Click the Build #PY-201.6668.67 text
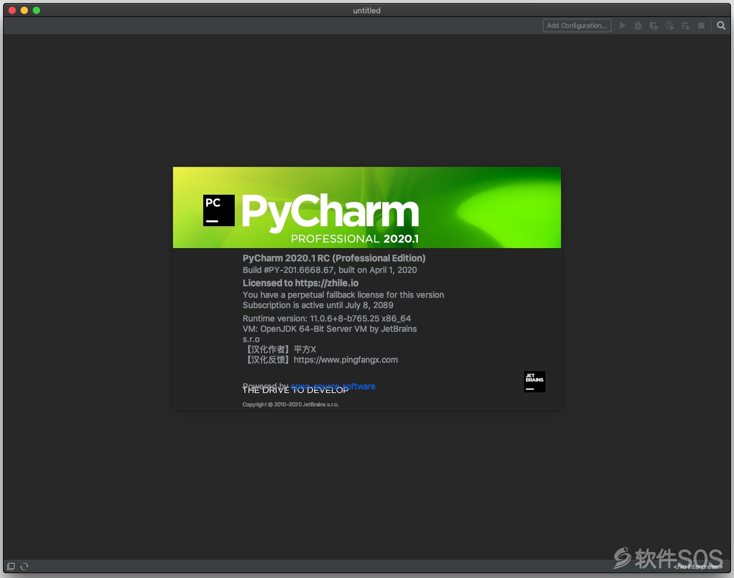This screenshot has height=578, width=734. pyautogui.click(x=330, y=270)
